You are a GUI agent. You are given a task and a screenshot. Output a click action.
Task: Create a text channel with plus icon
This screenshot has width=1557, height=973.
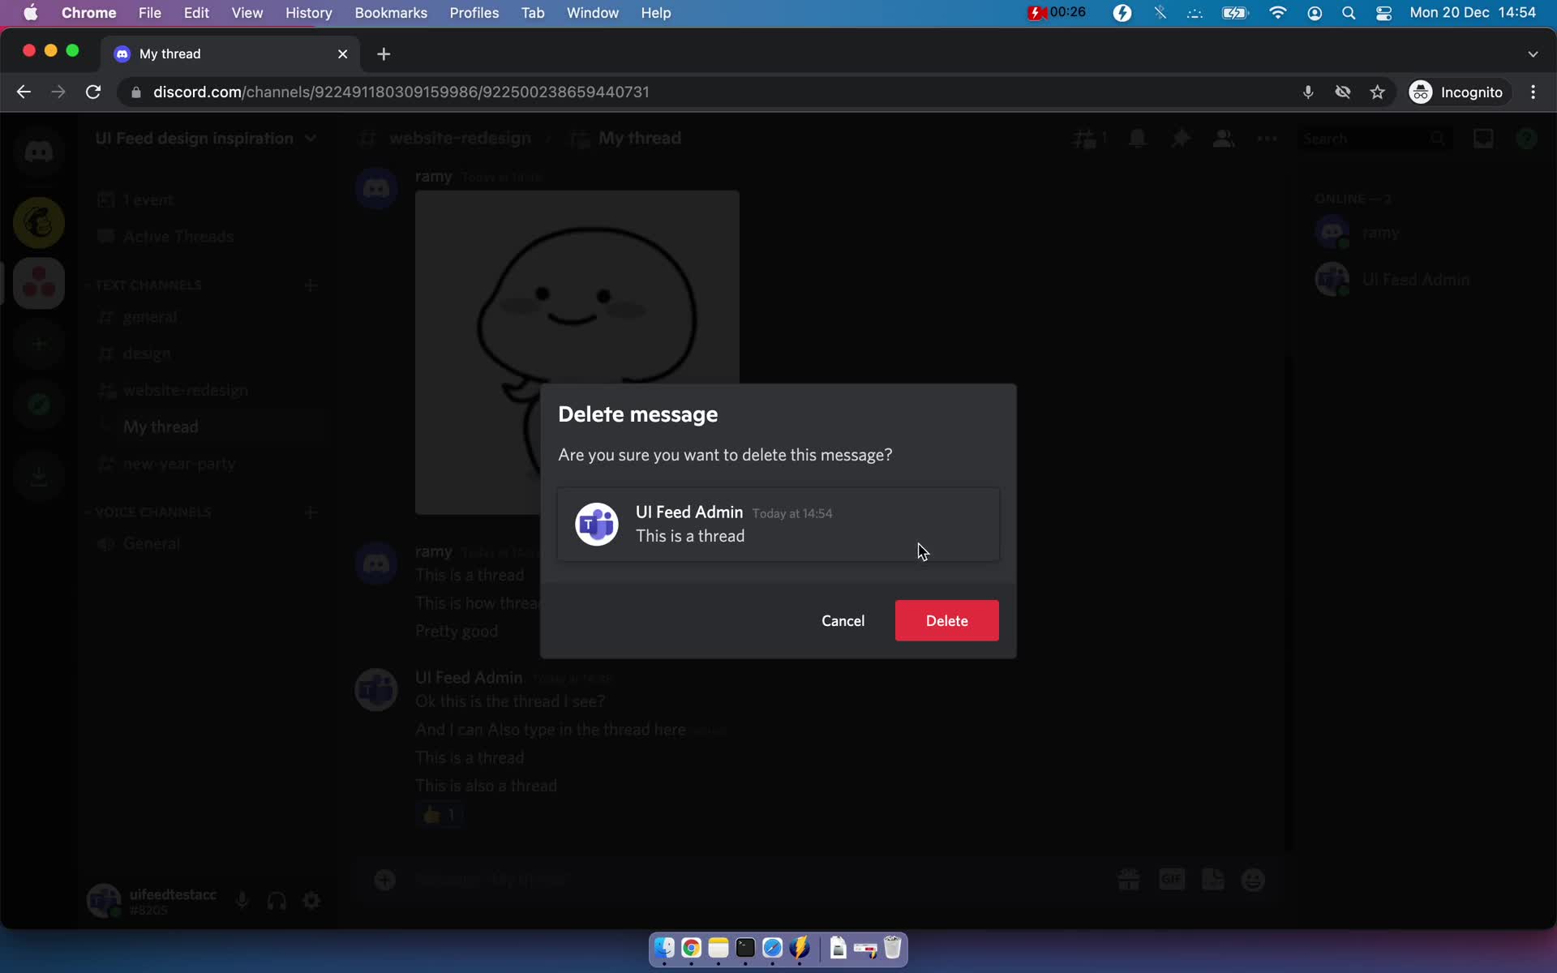[x=310, y=285]
